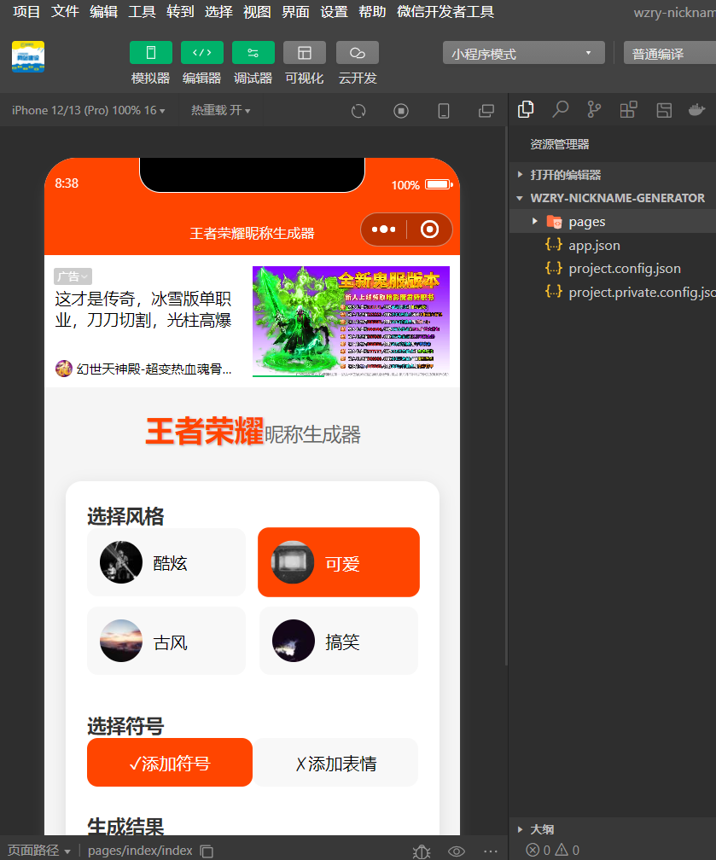This screenshot has height=860, width=716.
Task: Click the green game ad banner image
Action: coord(351,322)
